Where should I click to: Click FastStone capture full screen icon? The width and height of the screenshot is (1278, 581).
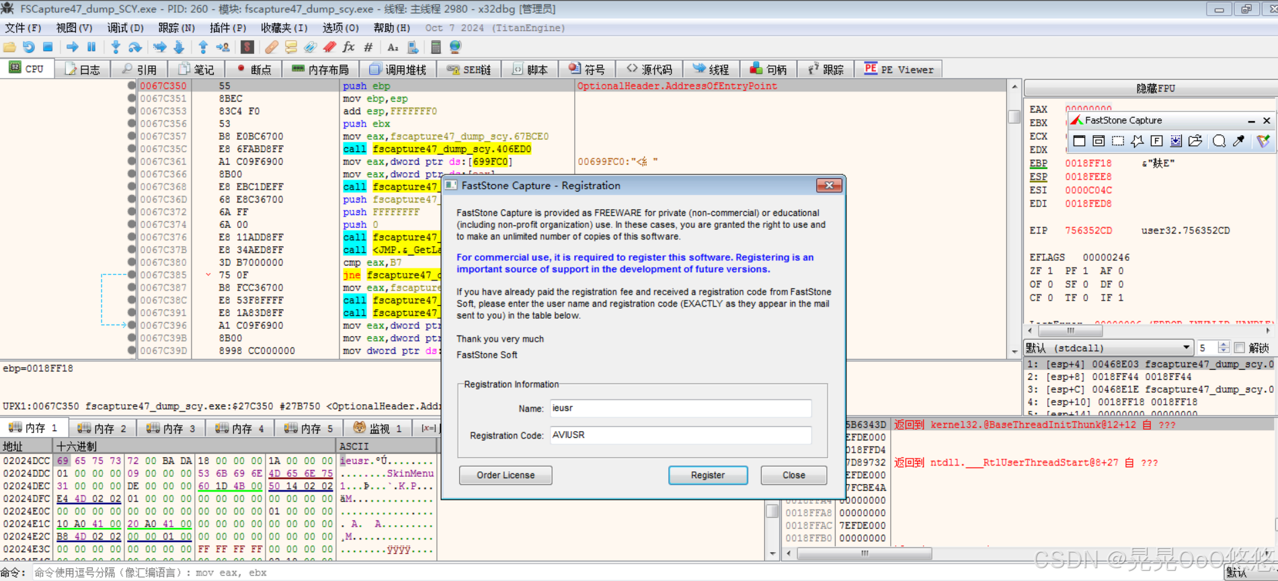pos(1156,141)
